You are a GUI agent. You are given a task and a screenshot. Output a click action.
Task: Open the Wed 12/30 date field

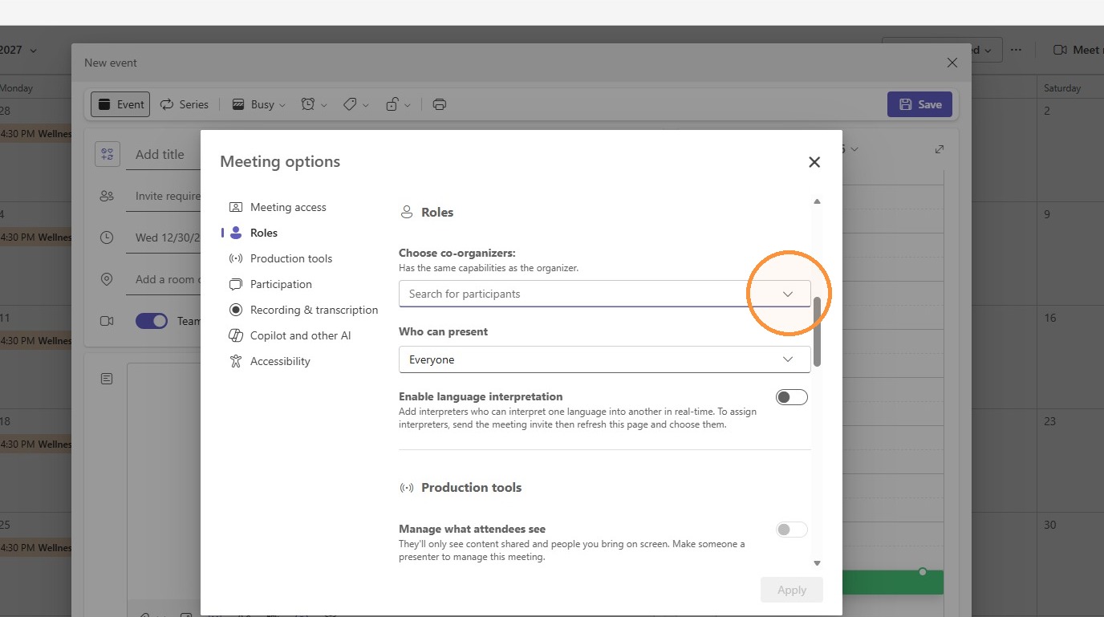(x=164, y=237)
